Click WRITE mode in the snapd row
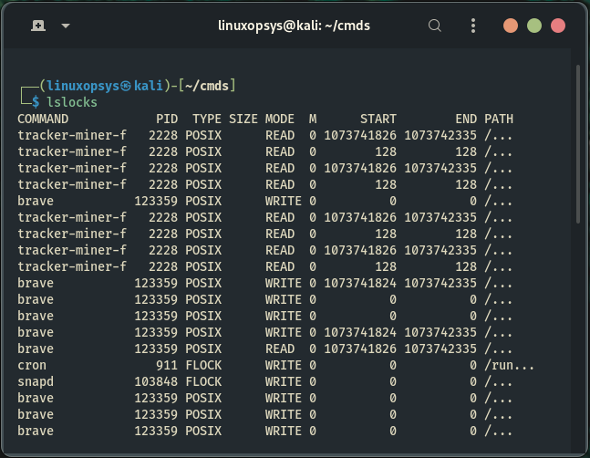 coord(284,381)
